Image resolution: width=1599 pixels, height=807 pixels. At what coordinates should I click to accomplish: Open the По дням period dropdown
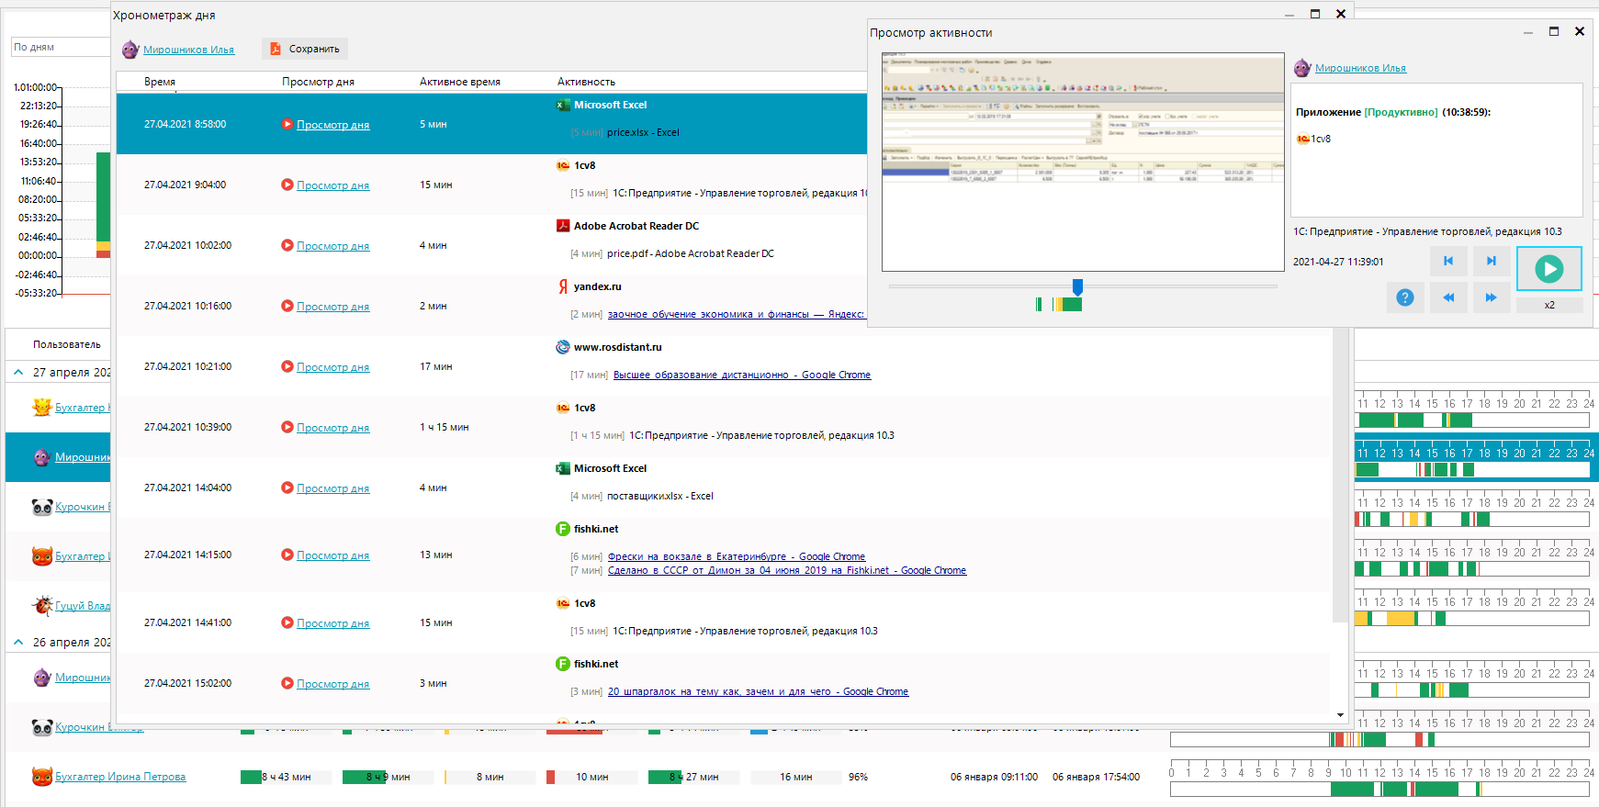(x=60, y=47)
